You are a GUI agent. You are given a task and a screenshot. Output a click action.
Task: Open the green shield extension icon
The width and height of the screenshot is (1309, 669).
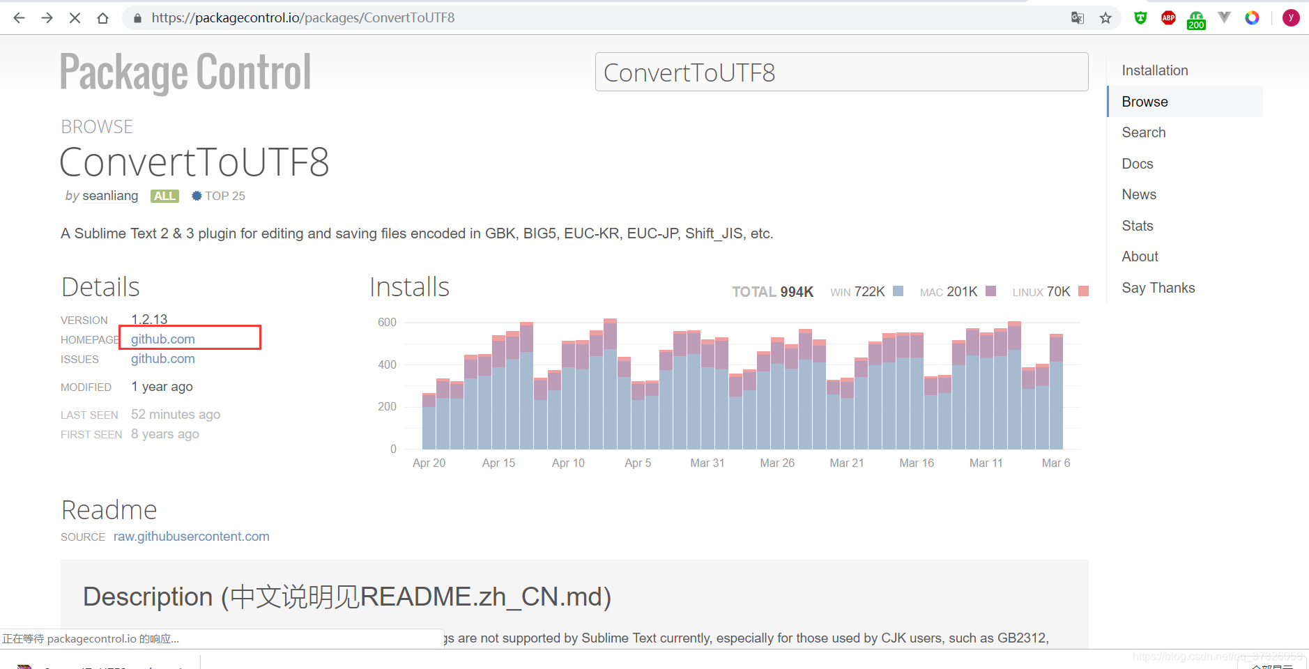[1140, 18]
